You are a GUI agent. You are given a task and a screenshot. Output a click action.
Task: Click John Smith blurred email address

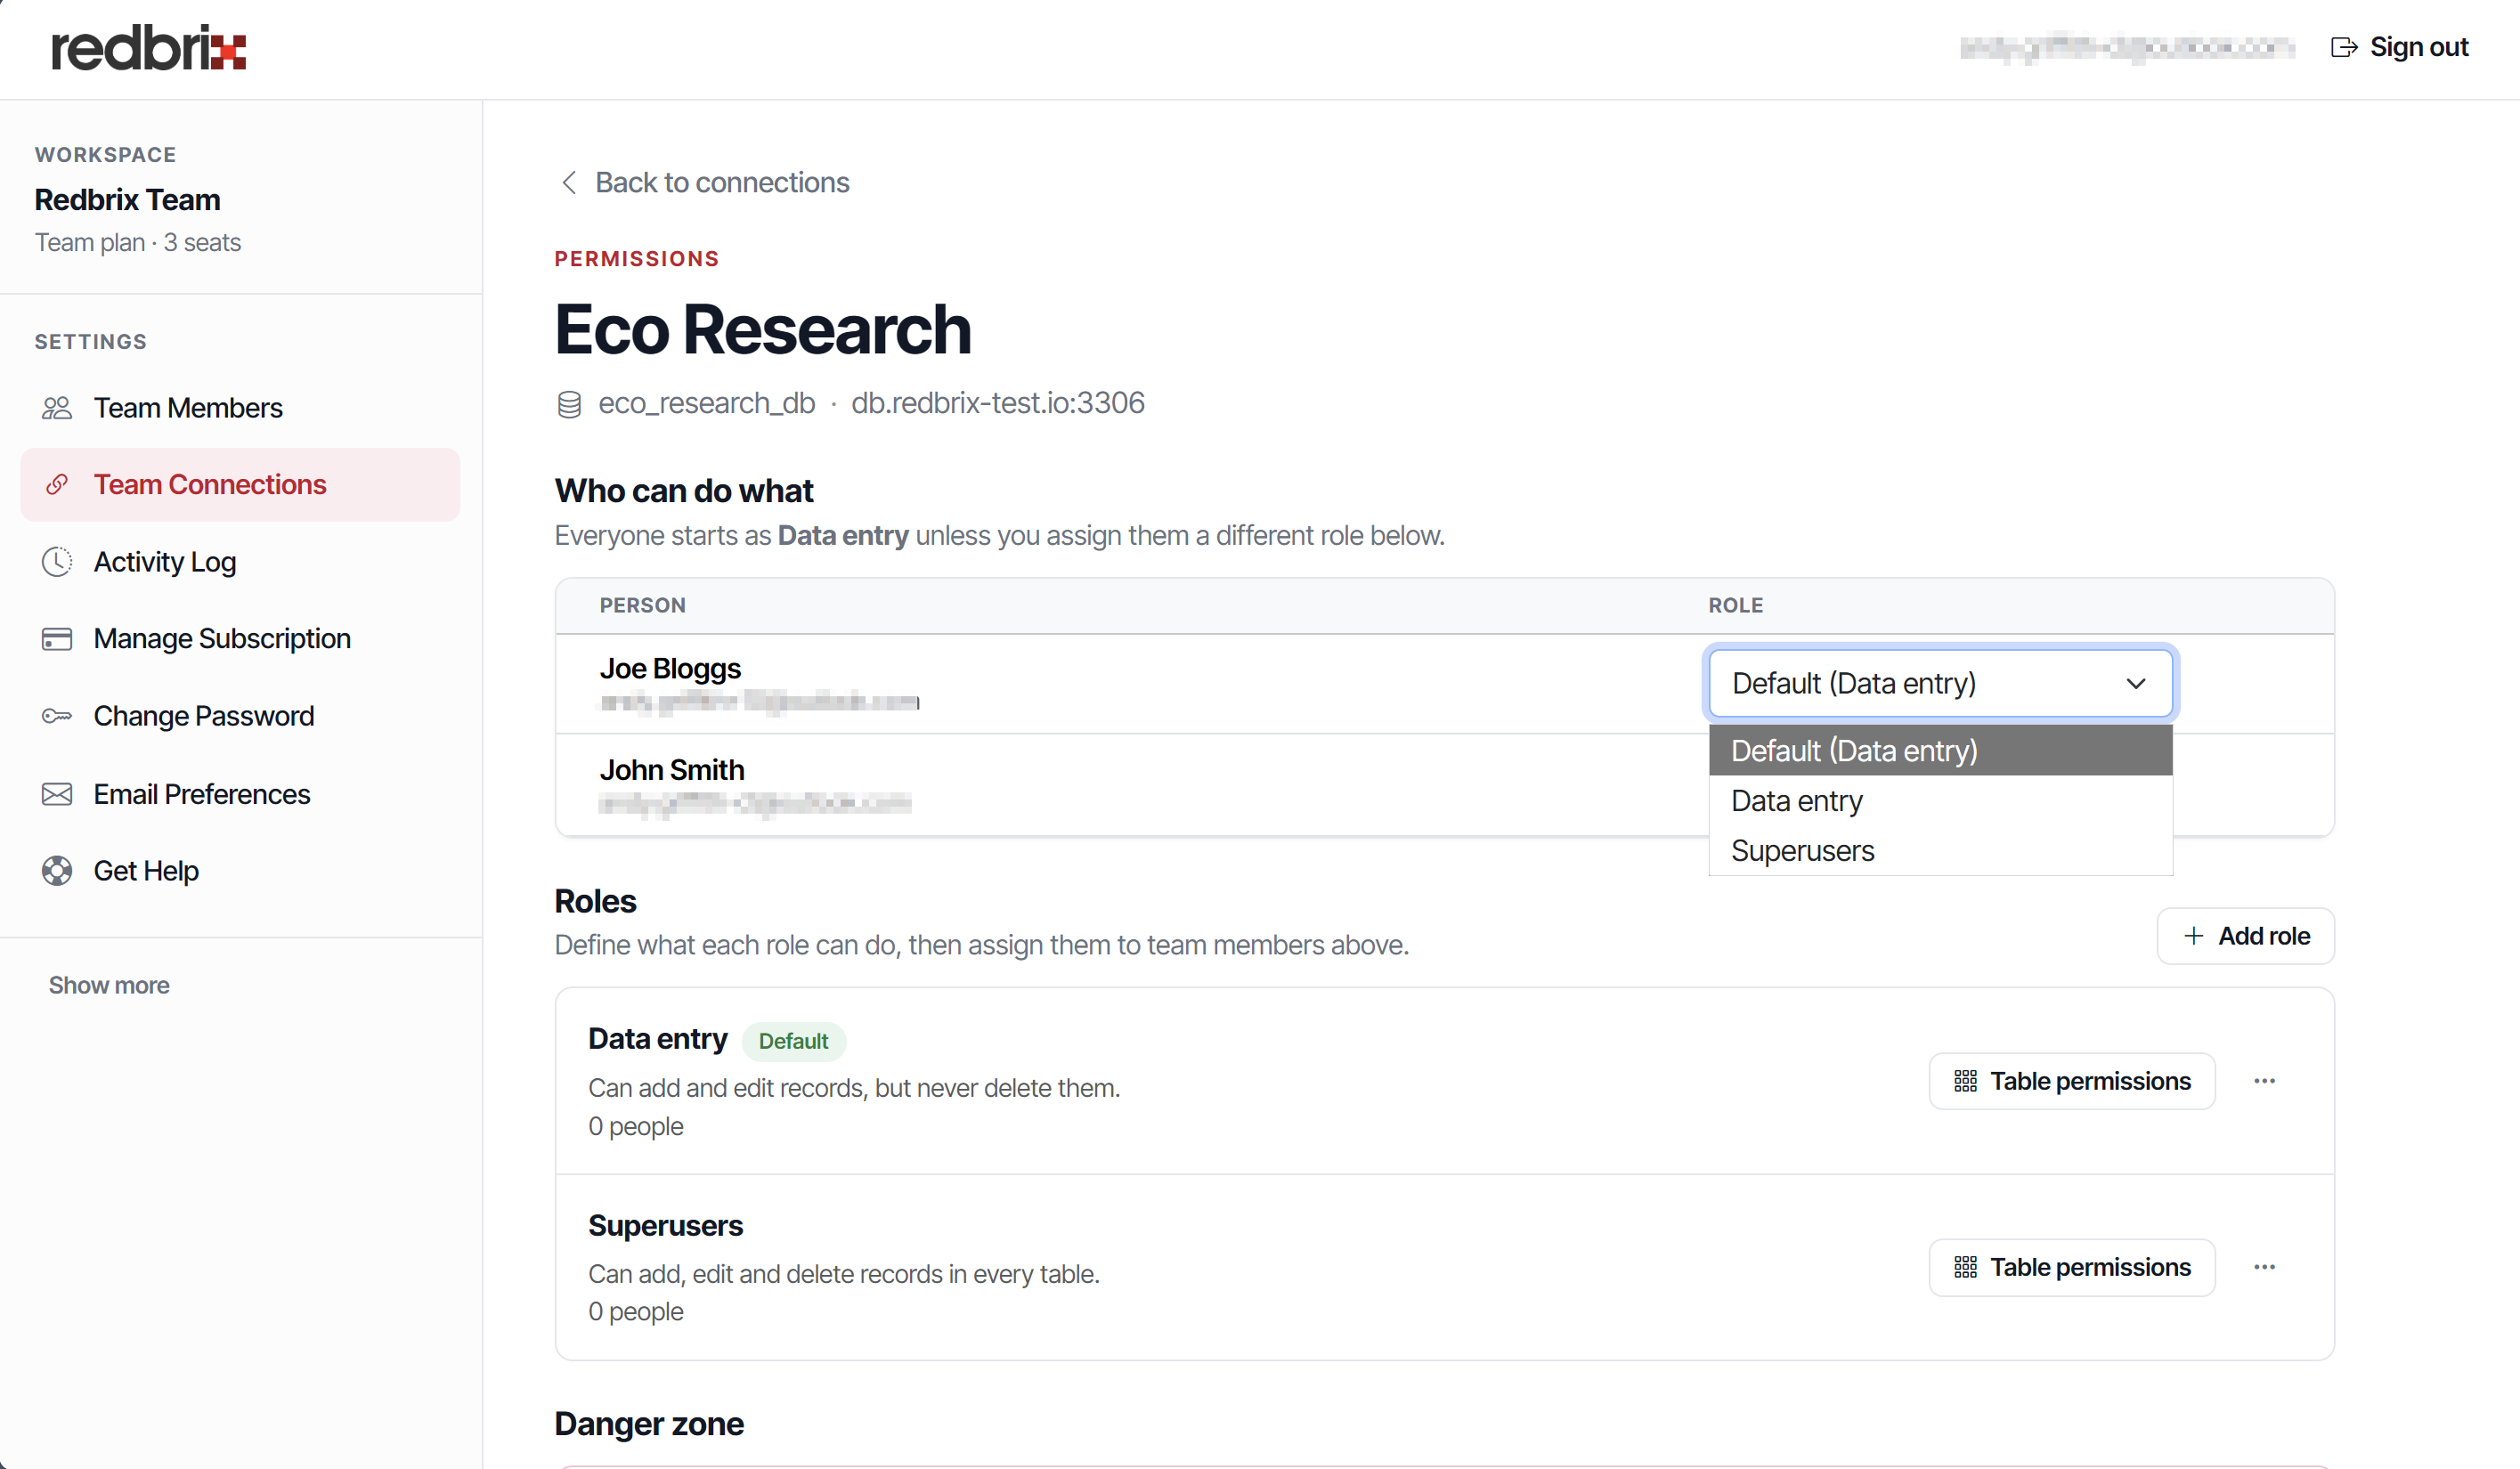755,802
